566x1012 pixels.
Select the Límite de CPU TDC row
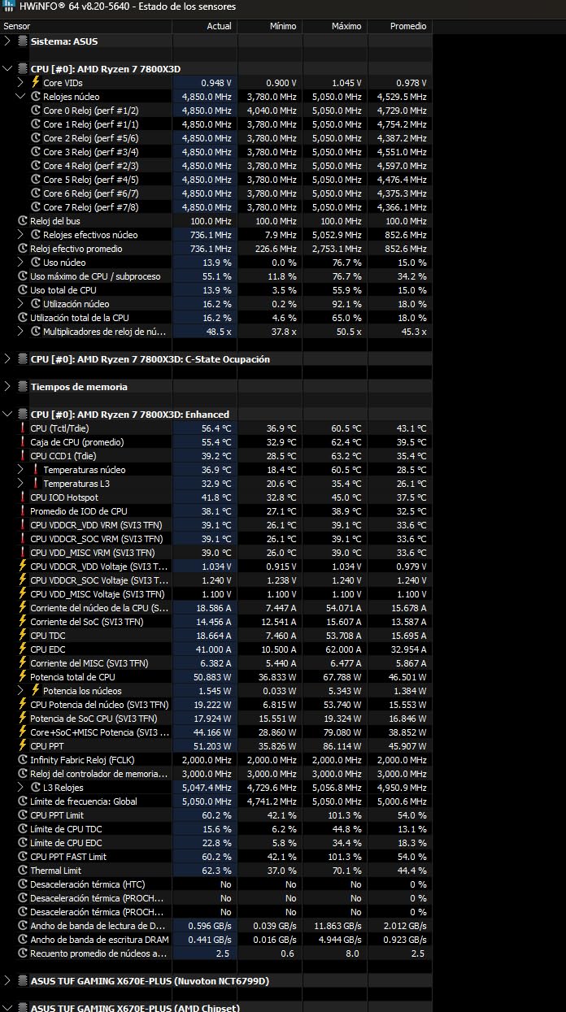click(216, 828)
